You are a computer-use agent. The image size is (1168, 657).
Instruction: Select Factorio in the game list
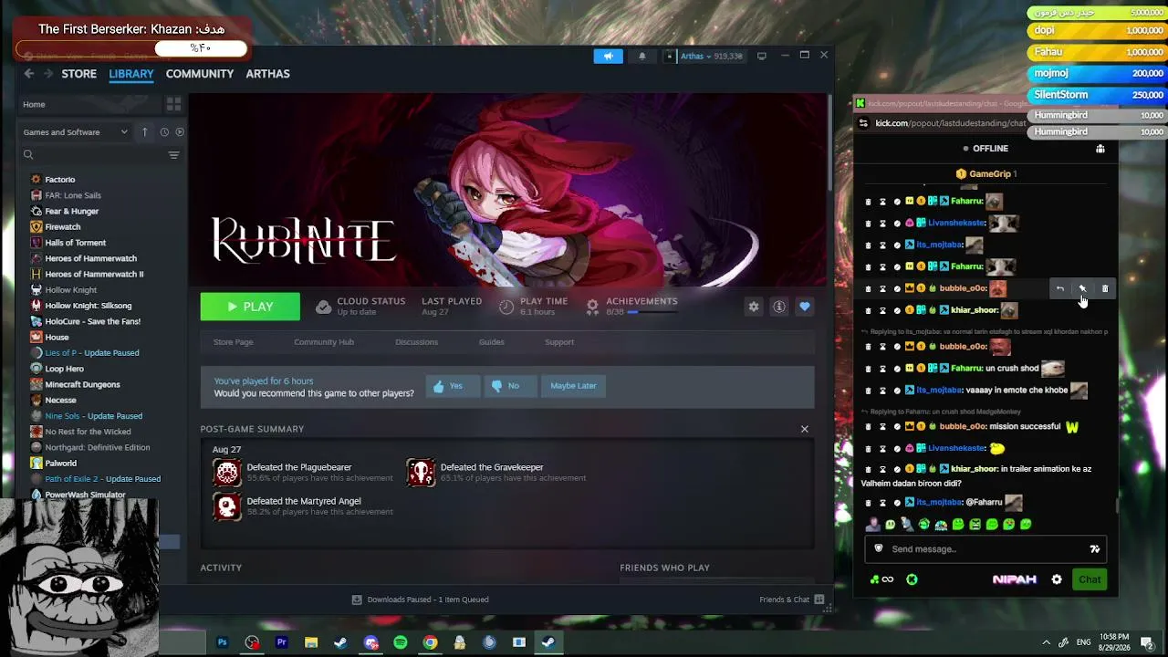[60, 180]
